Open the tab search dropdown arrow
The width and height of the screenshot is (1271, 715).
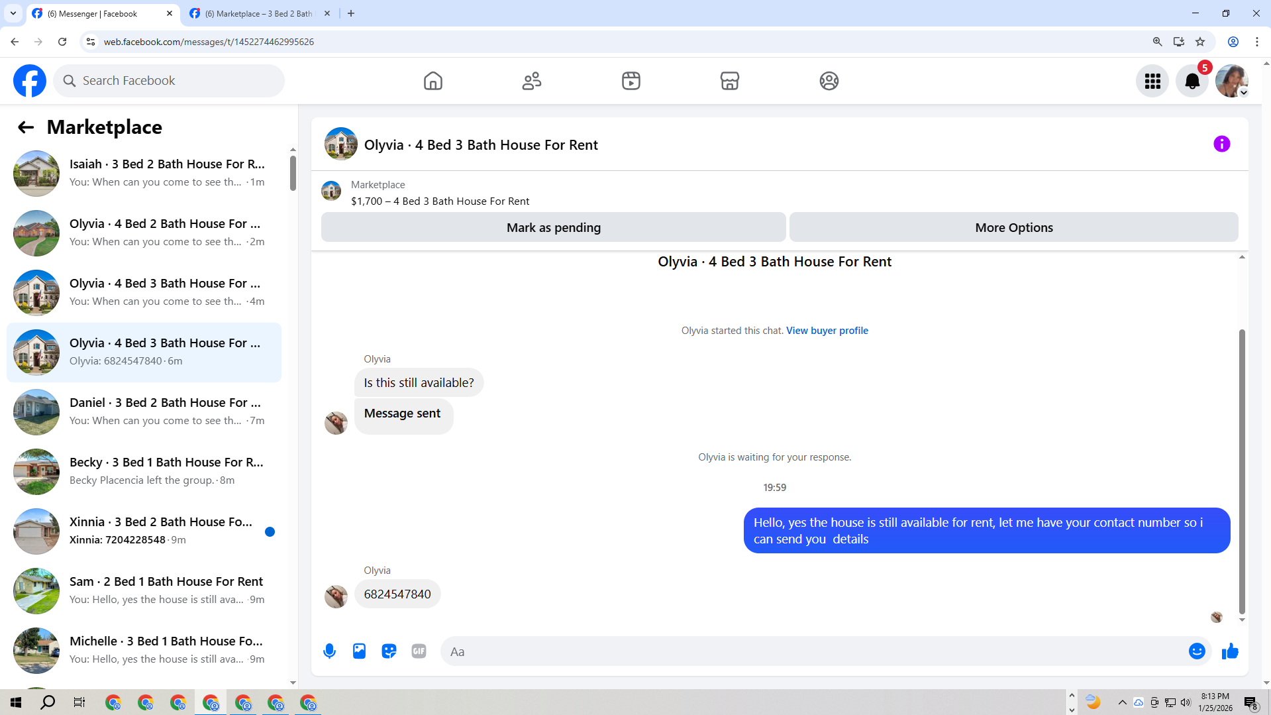click(13, 13)
